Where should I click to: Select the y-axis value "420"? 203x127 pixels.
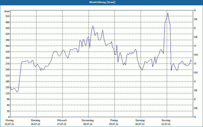[8, 34]
